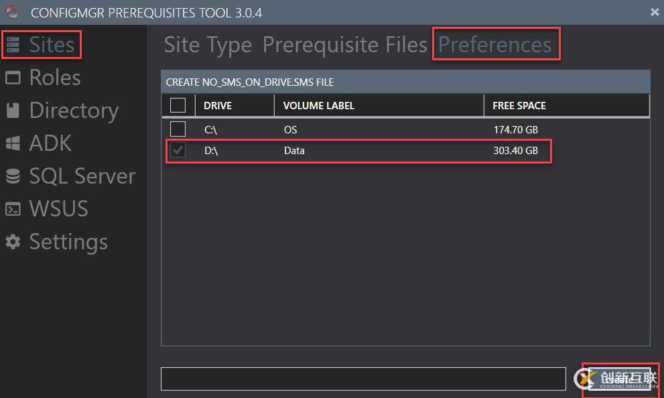Click the Create button
Screen dimensions: 664x398
click(x=619, y=379)
